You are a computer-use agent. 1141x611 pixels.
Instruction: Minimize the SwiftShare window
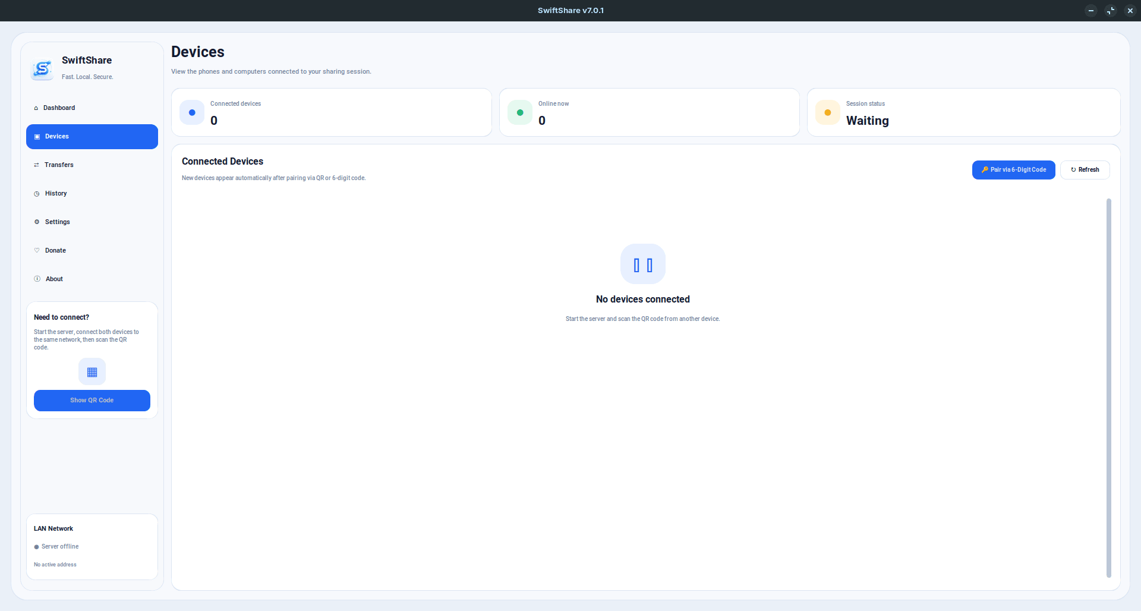1091,11
